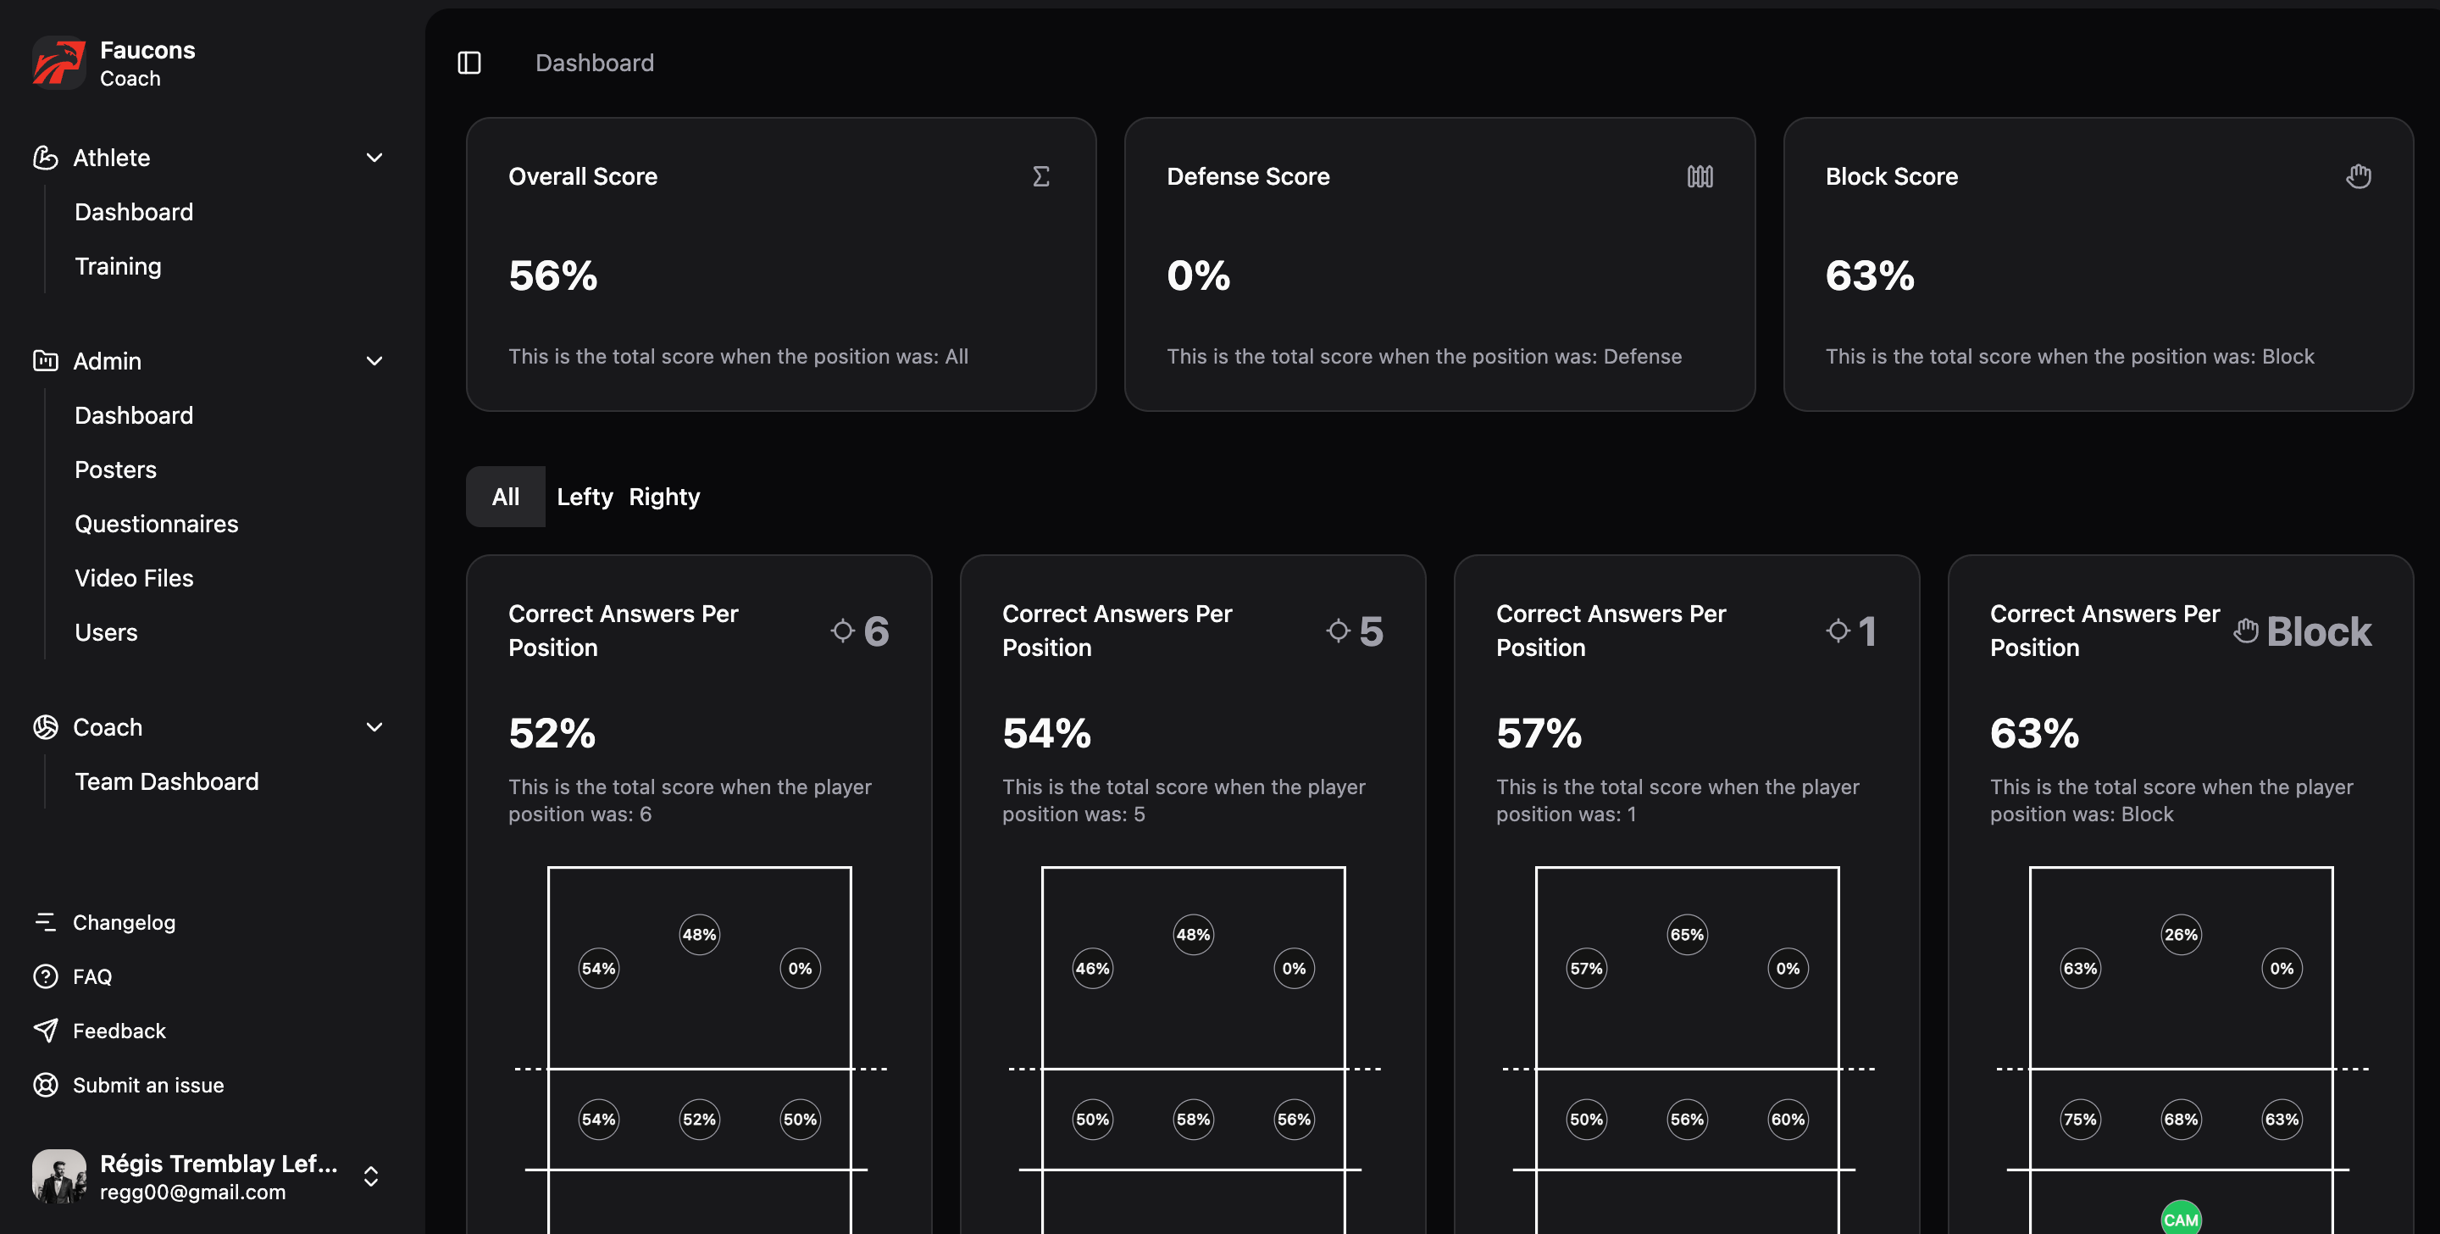The height and width of the screenshot is (1234, 2440).
Task: Switch the handedness filter to Righty
Action: click(x=664, y=496)
